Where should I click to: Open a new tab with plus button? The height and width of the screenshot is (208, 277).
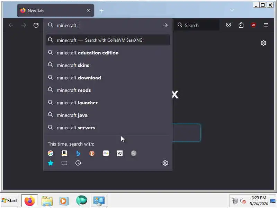(101, 11)
